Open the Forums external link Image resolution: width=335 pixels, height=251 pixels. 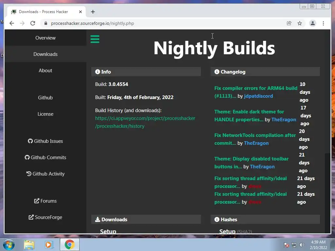pos(45,201)
